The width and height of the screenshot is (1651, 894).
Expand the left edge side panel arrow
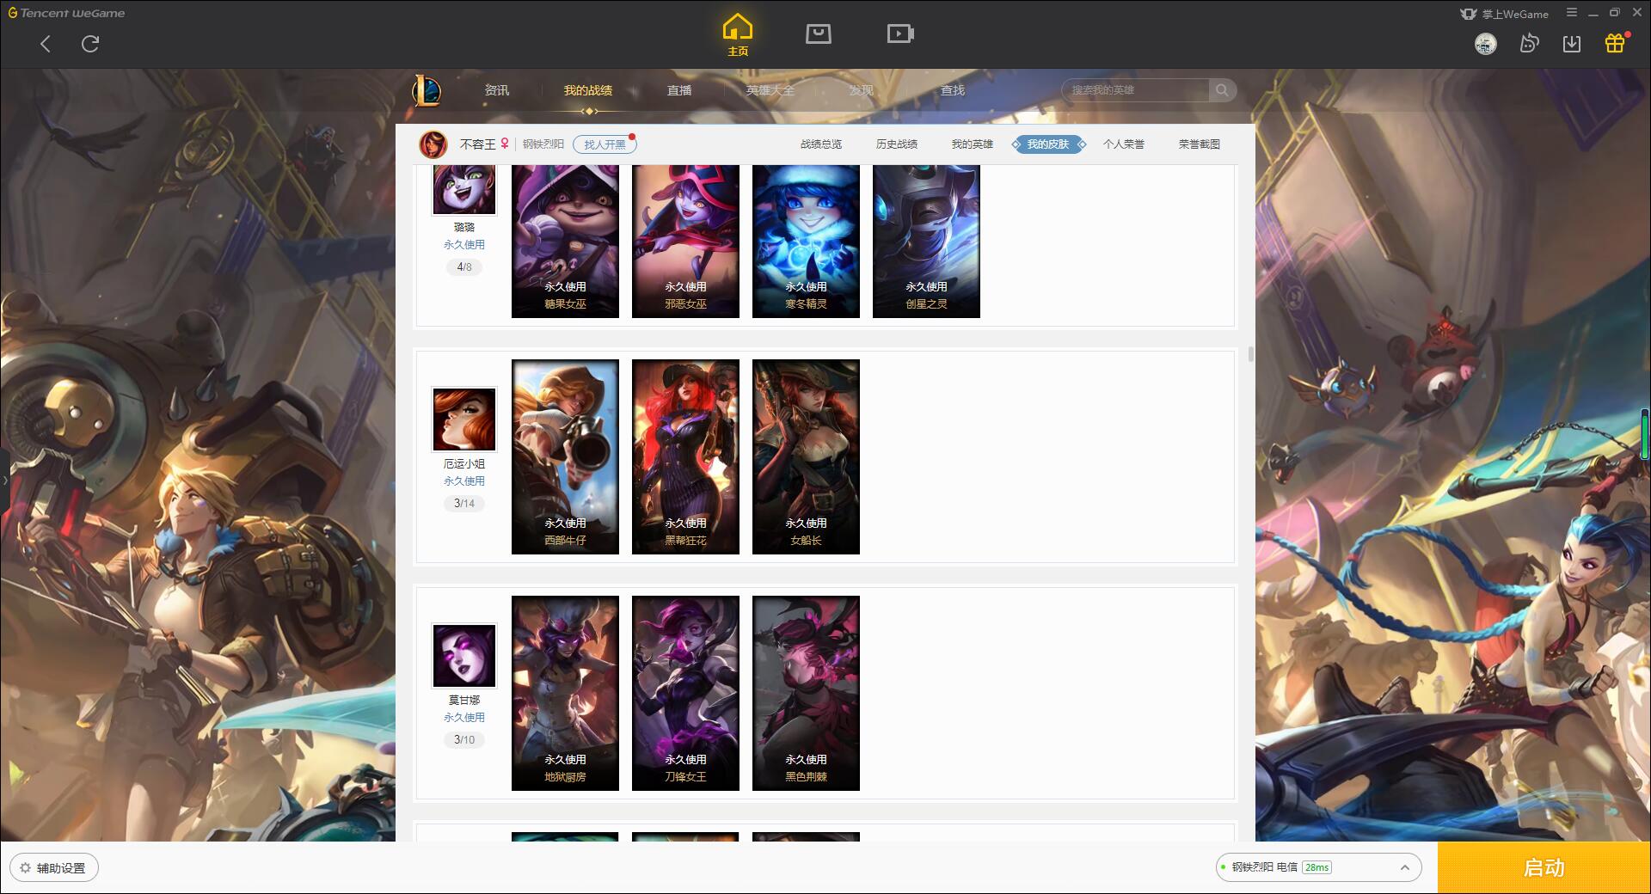4,480
